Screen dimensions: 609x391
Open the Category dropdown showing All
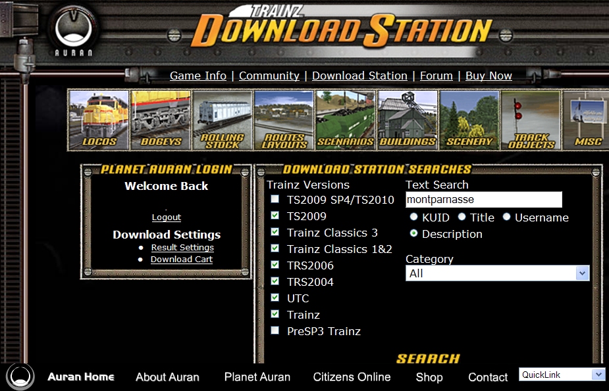(497, 273)
